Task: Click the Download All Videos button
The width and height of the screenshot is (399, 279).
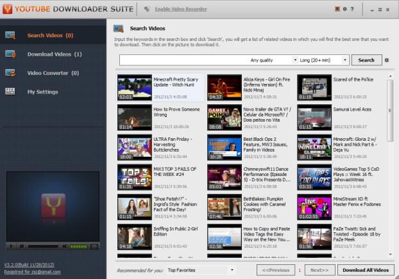Action: point(366,270)
